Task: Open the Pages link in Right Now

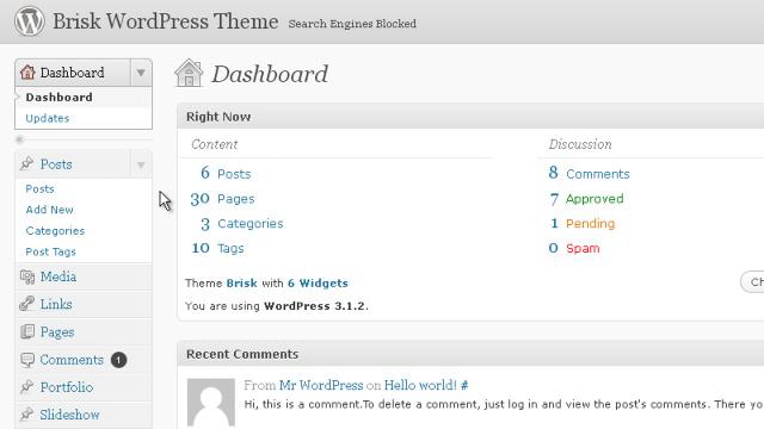Action: (236, 199)
